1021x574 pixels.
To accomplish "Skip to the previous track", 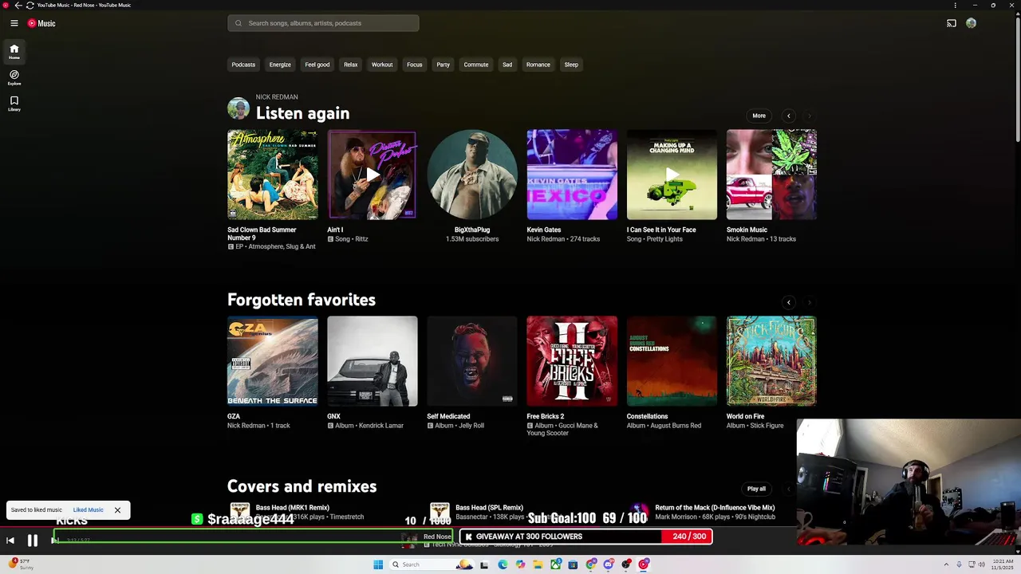I will tap(10, 541).
